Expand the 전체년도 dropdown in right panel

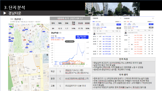point(150,22)
